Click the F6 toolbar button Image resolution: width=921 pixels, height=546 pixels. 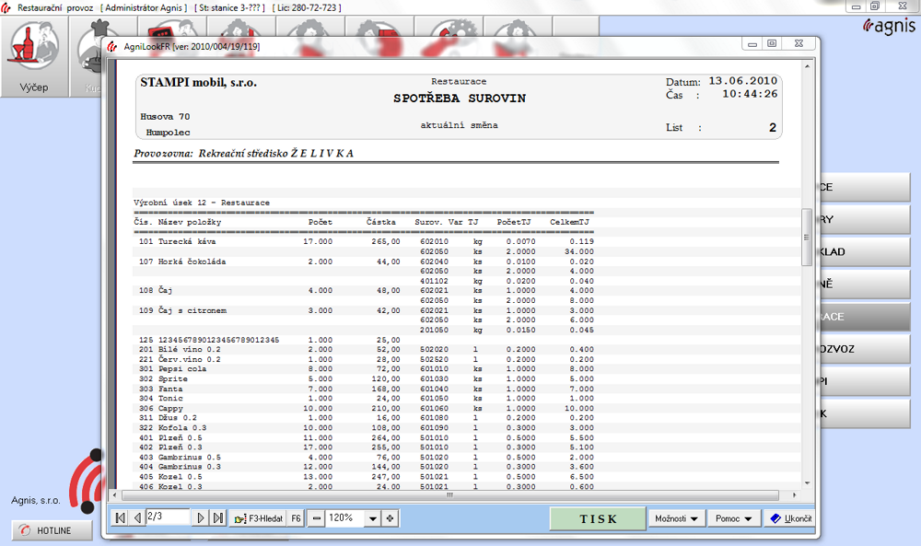click(296, 518)
